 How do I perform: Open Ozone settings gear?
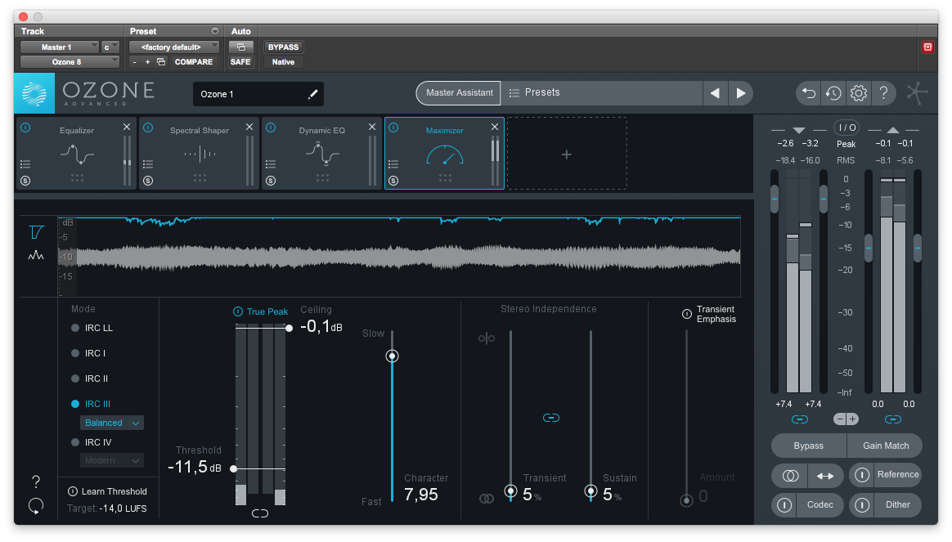[x=859, y=93]
